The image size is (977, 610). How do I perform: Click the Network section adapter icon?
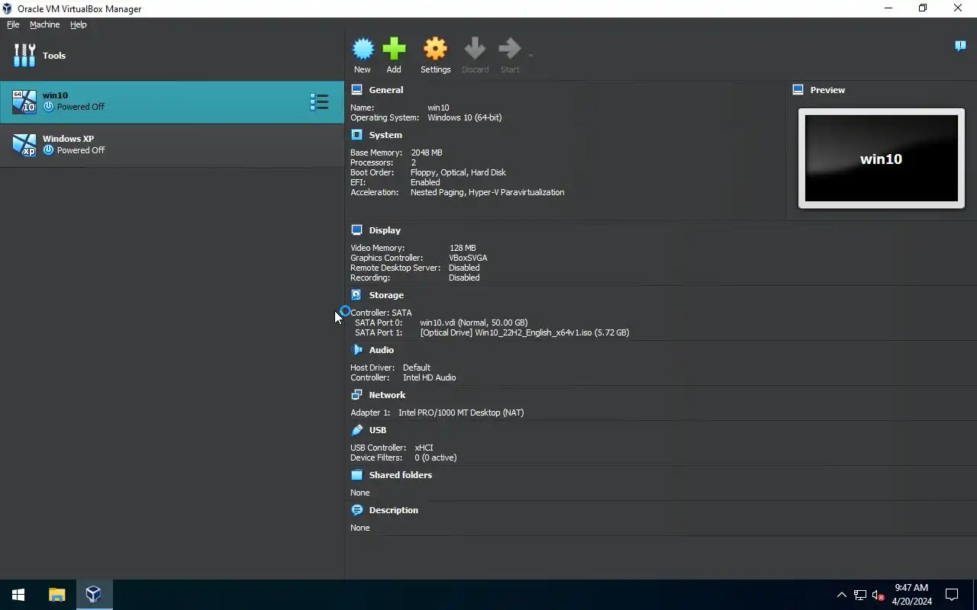click(x=356, y=394)
